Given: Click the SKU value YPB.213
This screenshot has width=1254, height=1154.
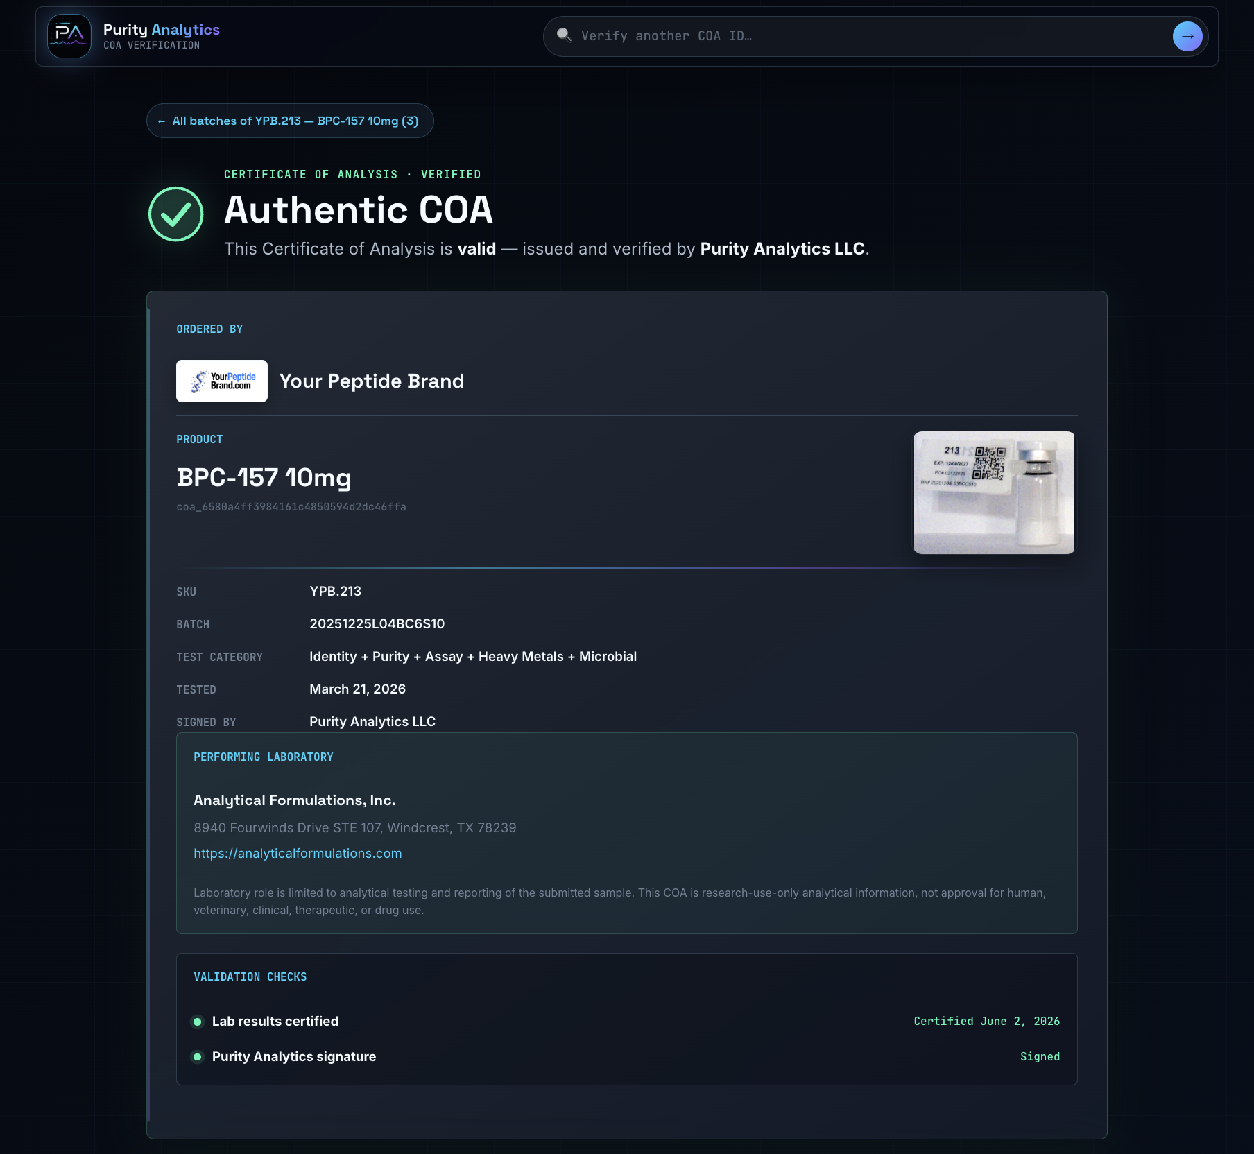Looking at the screenshot, I should pyautogui.click(x=335, y=592).
